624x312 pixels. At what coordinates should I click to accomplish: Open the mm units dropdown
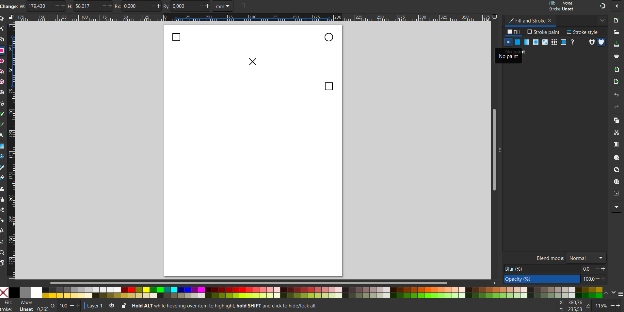pyautogui.click(x=222, y=6)
